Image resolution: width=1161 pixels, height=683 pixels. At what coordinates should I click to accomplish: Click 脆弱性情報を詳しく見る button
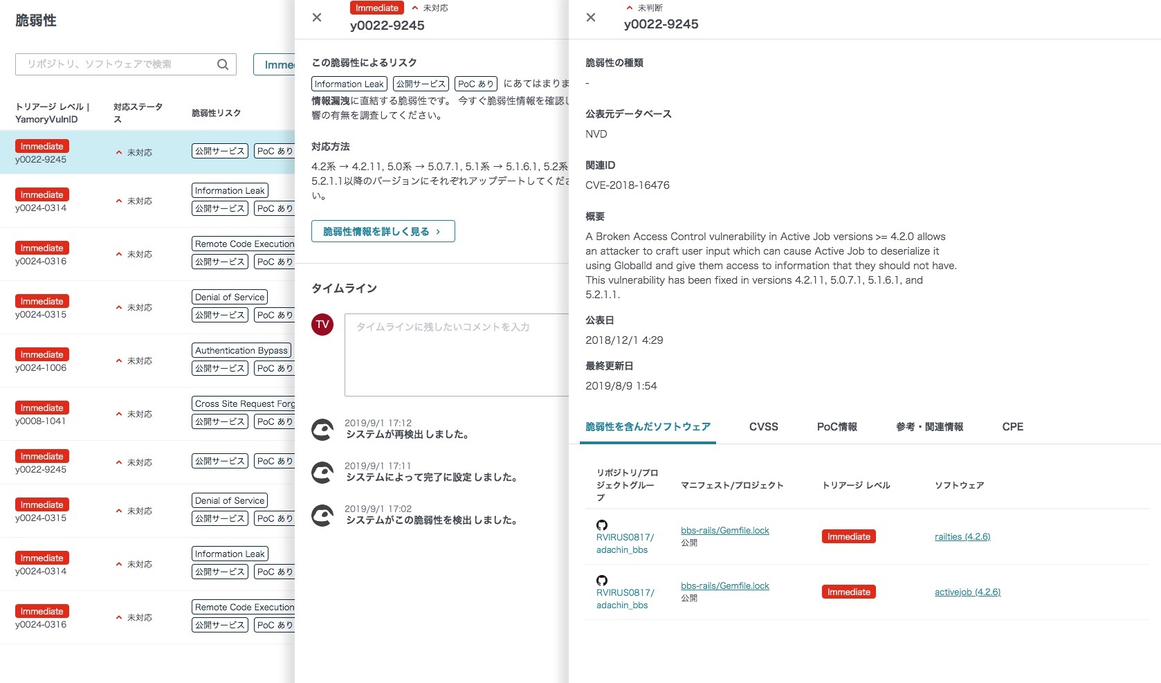pyautogui.click(x=383, y=232)
